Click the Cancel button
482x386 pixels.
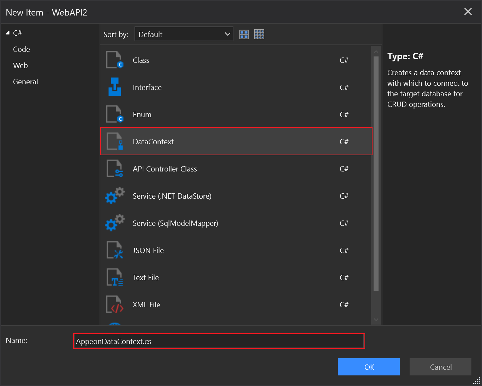point(440,367)
